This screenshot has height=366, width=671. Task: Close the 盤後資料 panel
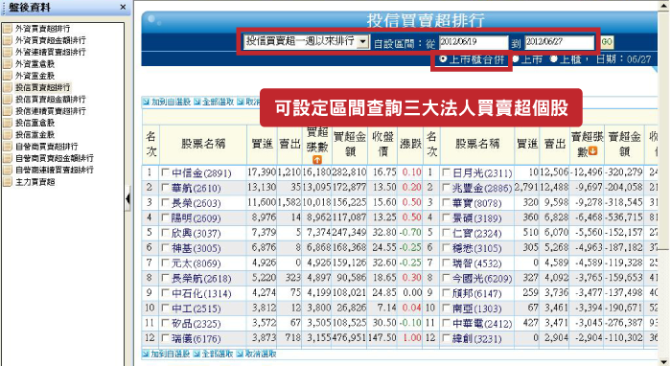[x=123, y=8]
